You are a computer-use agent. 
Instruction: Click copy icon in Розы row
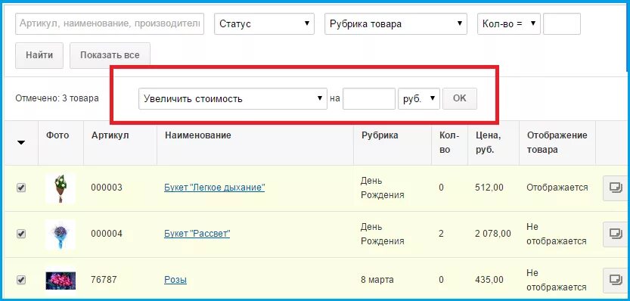point(615,280)
